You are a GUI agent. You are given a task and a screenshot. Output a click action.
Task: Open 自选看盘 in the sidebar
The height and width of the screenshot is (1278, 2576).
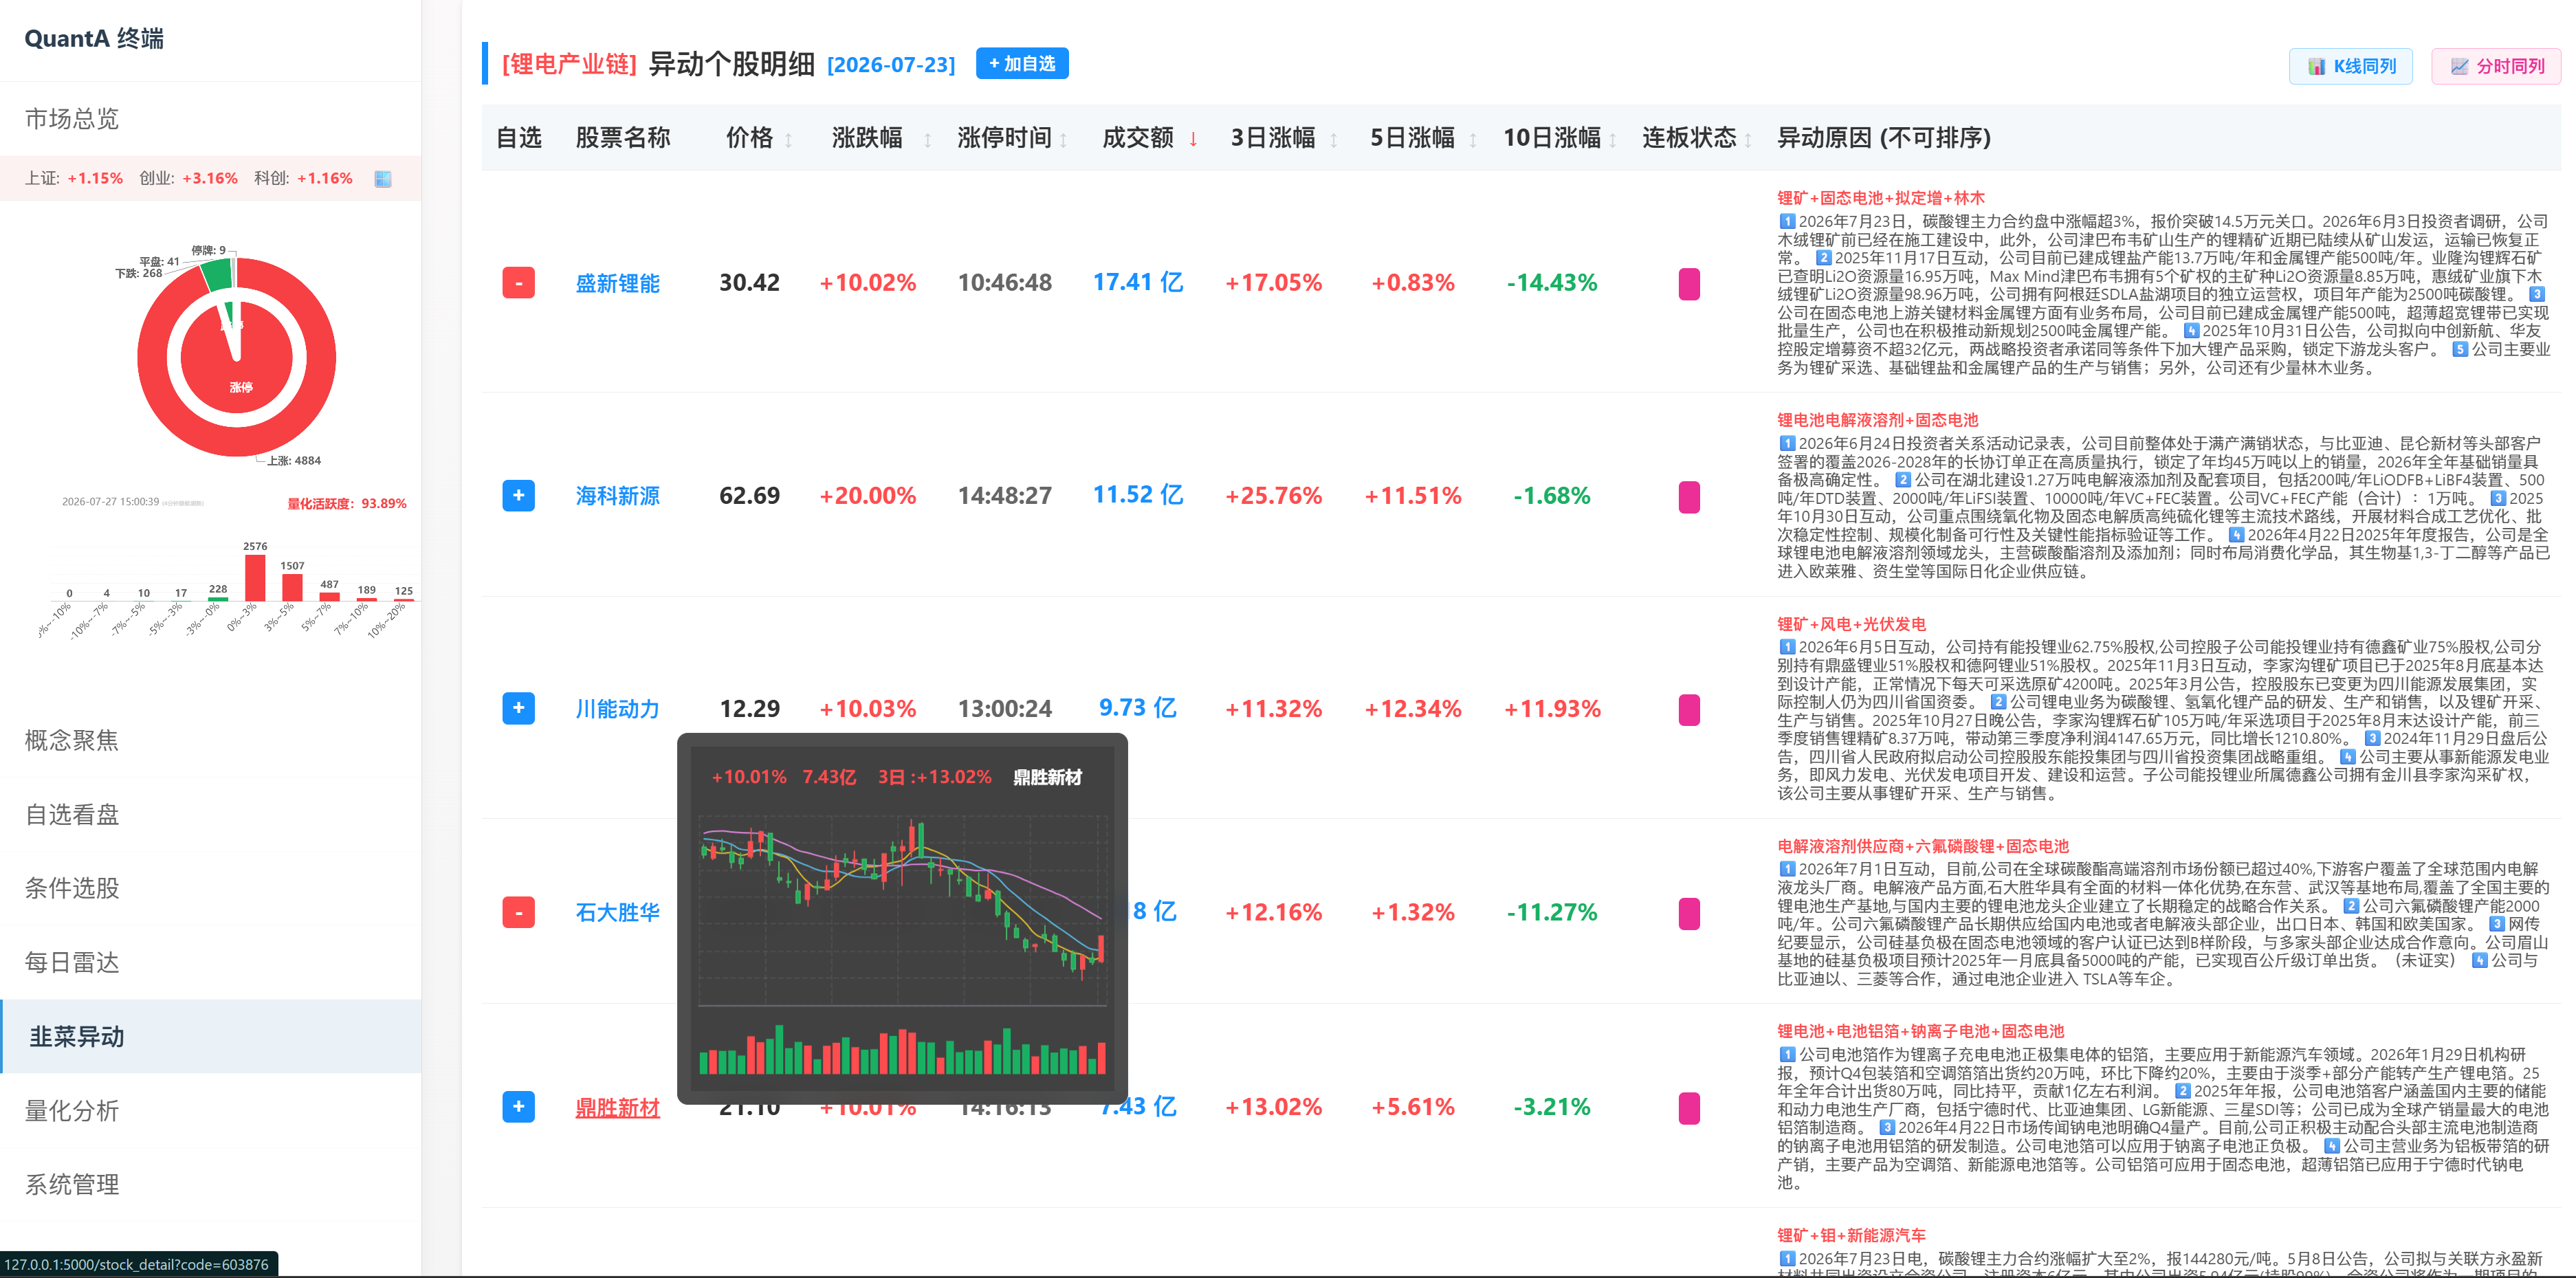point(210,814)
